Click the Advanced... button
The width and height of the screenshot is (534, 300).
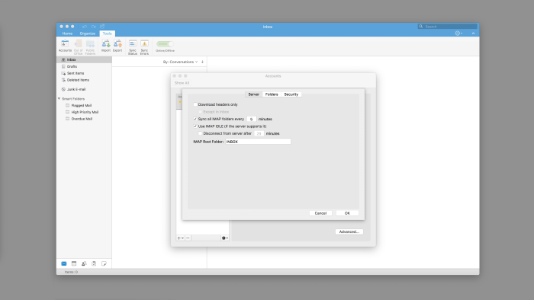click(349, 231)
